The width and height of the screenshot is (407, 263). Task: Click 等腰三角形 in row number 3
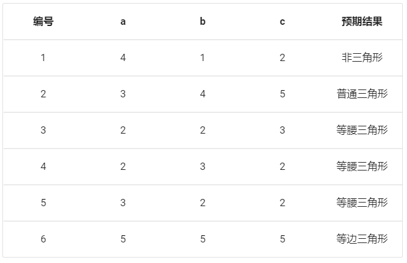pyautogui.click(x=362, y=131)
